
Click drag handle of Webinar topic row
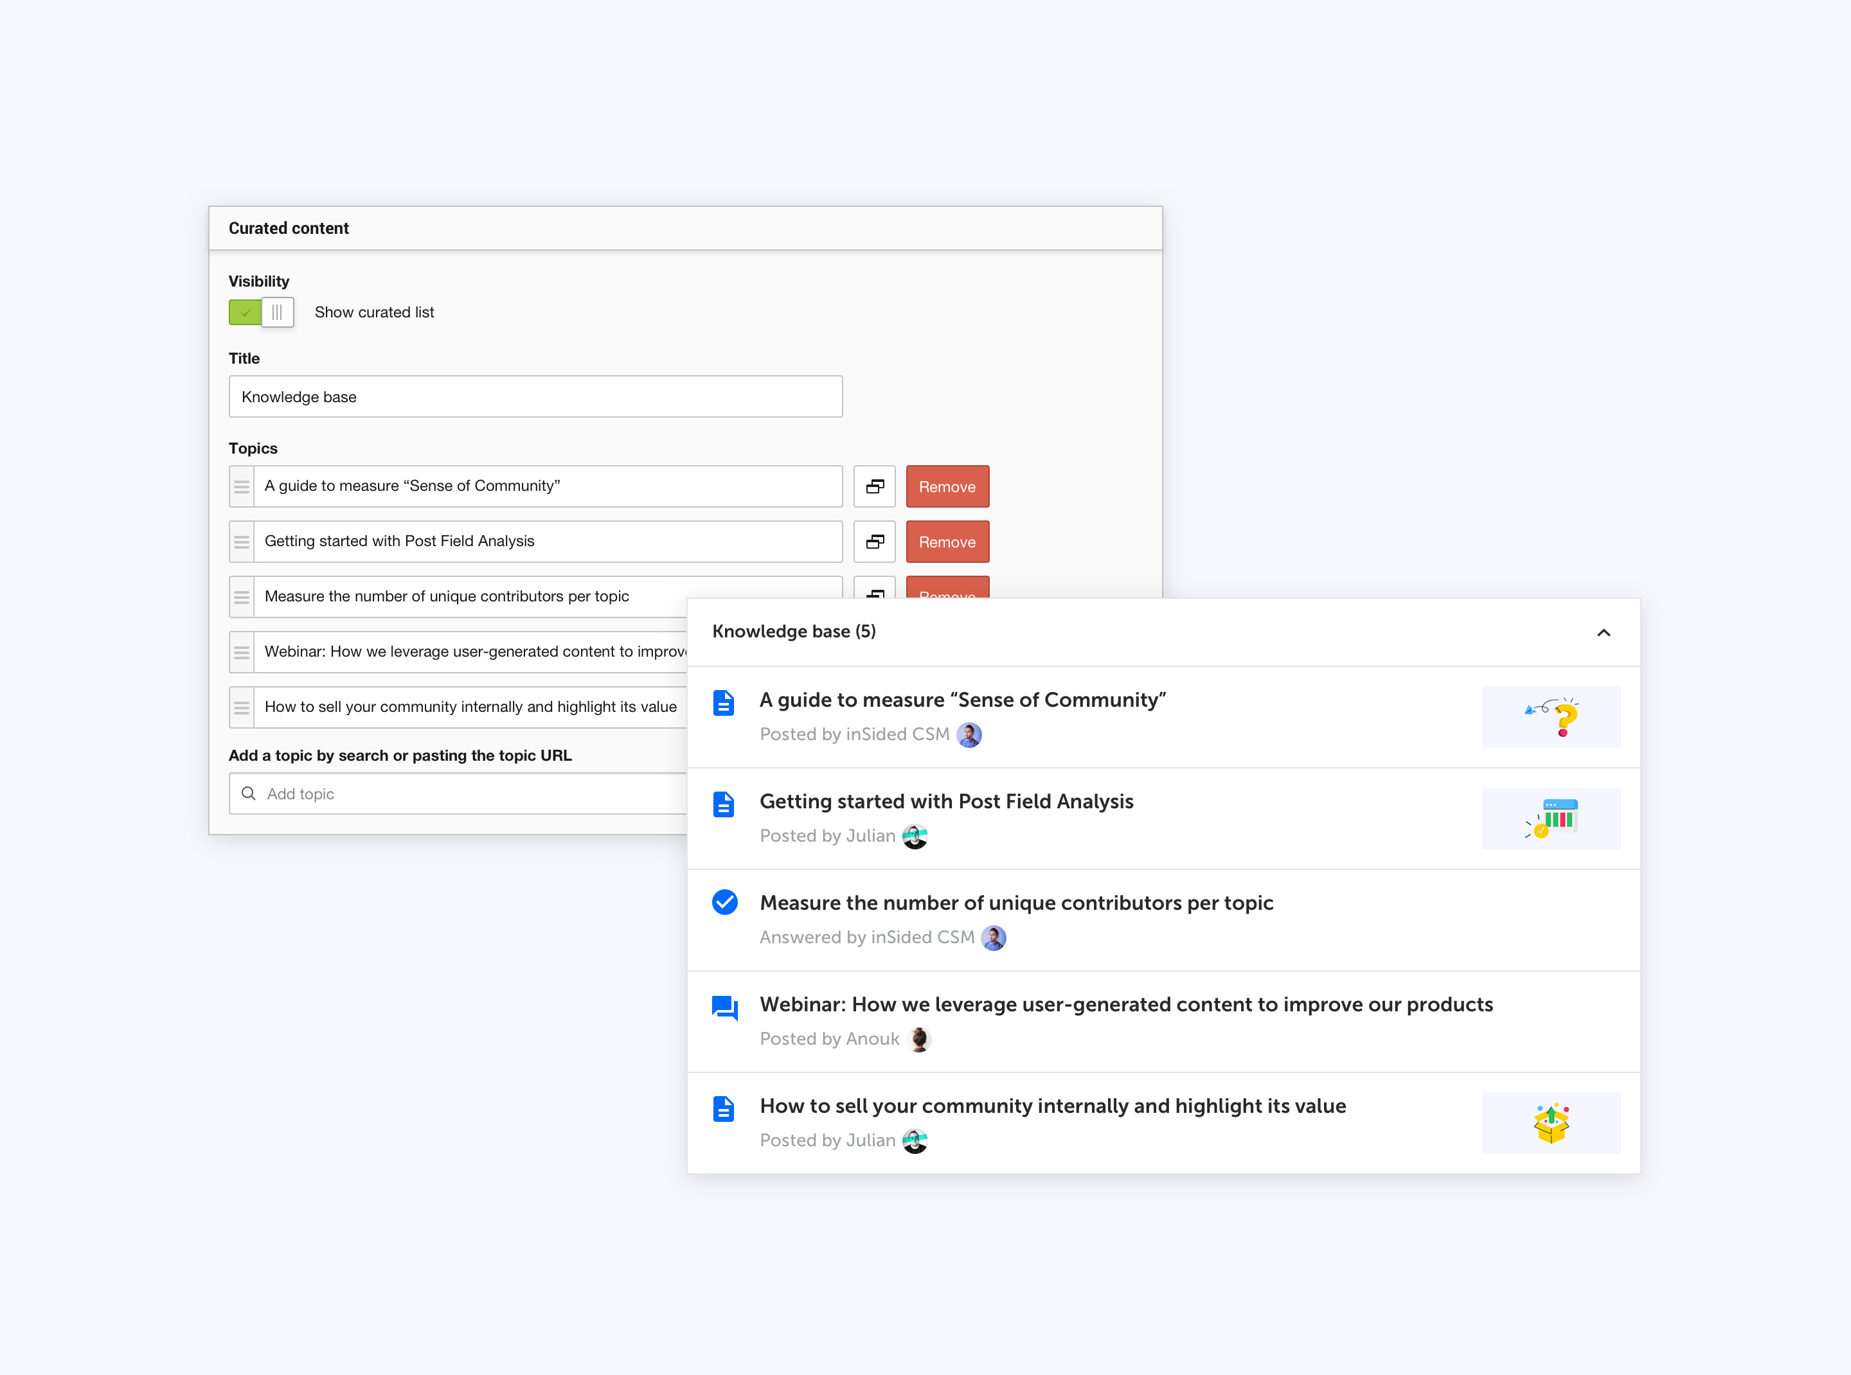242,653
